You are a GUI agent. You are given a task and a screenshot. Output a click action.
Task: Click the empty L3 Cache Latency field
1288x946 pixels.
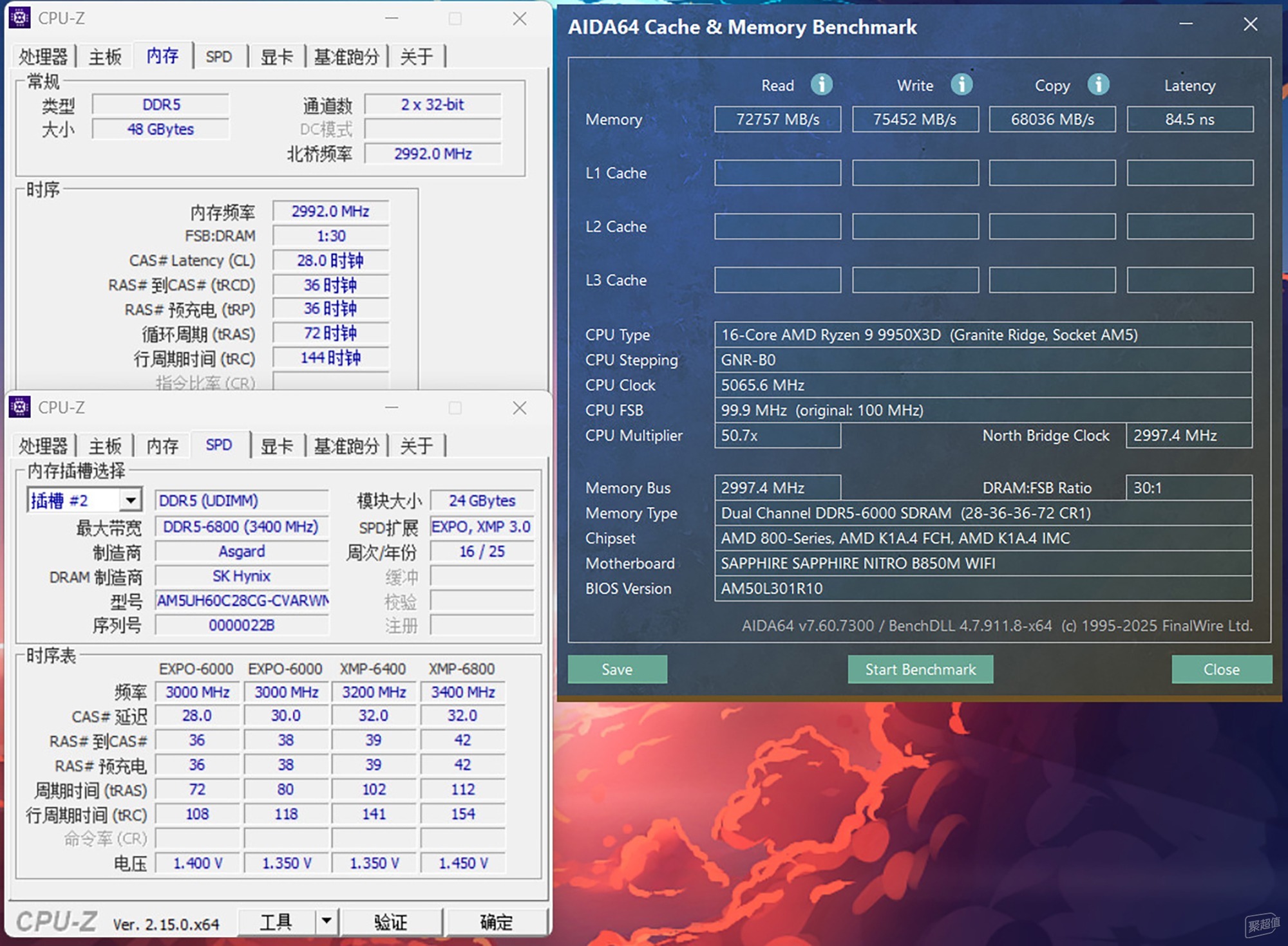click(x=1190, y=280)
